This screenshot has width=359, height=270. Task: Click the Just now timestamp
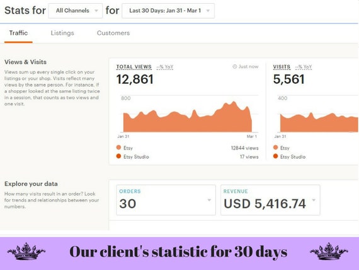(x=248, y=66)
